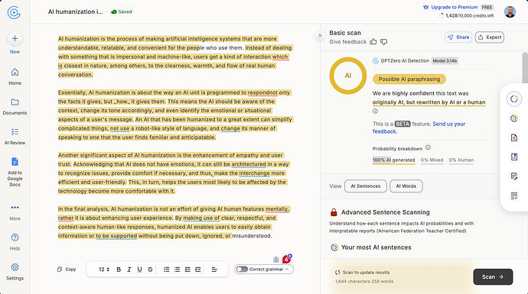
Task: Click the red badge showing 6 issues
Action: [x=286, y=259]
